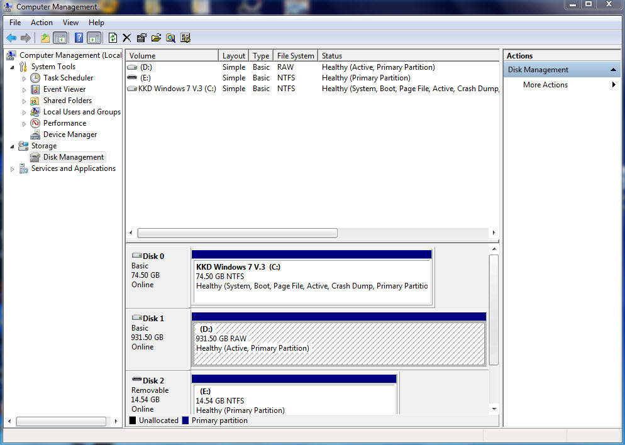Open Help via the blue question mark icon

(x=79, y=38)
